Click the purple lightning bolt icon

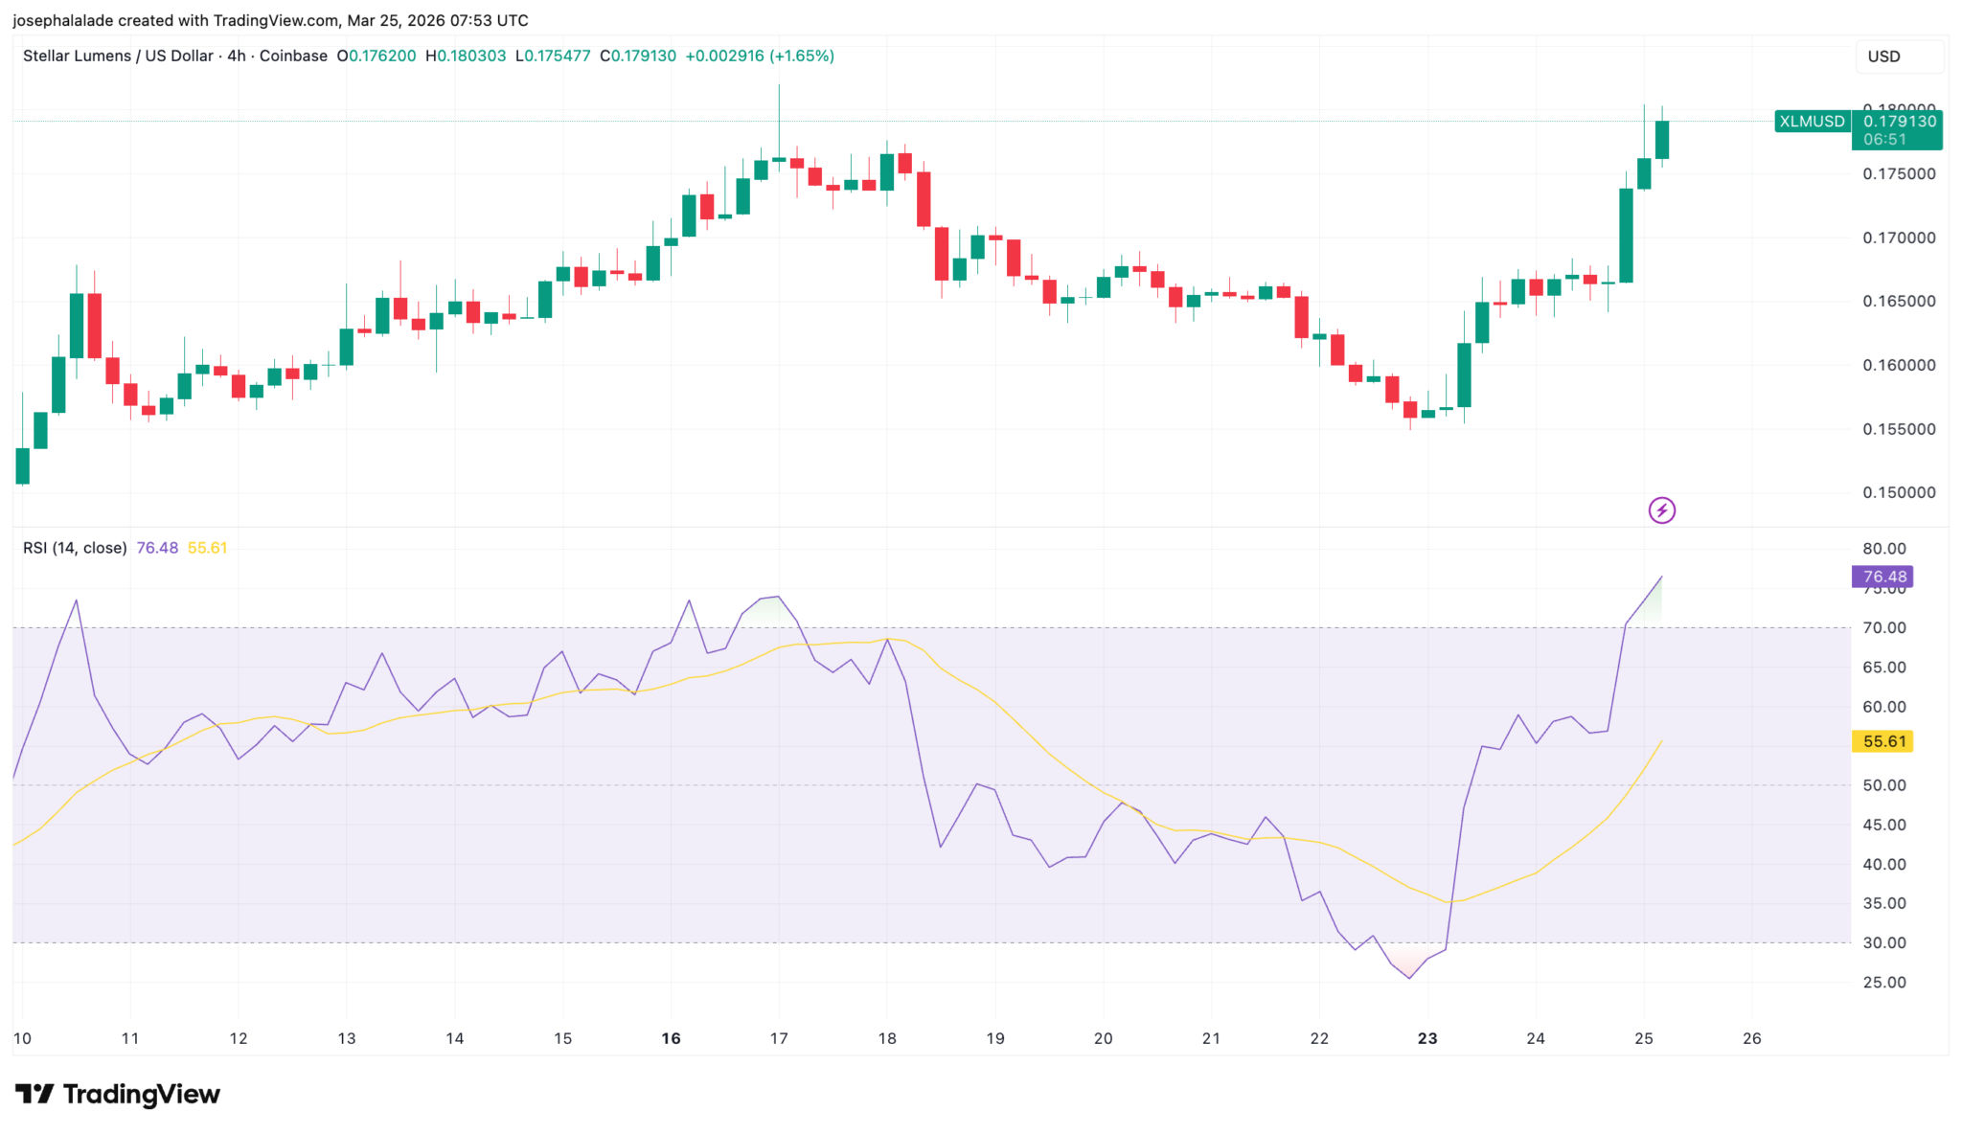(1661, 510)
